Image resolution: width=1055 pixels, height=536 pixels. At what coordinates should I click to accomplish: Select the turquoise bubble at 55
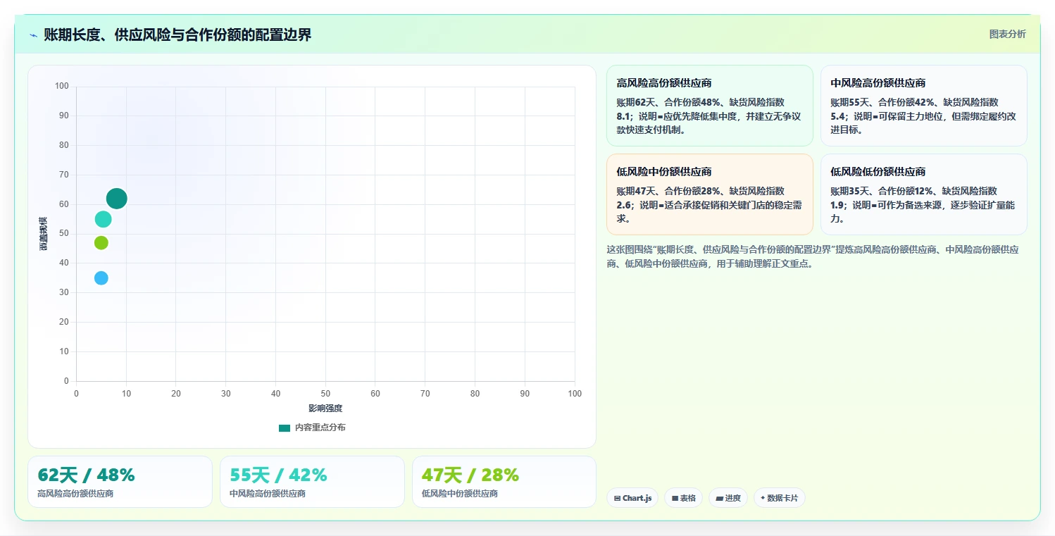104,219
